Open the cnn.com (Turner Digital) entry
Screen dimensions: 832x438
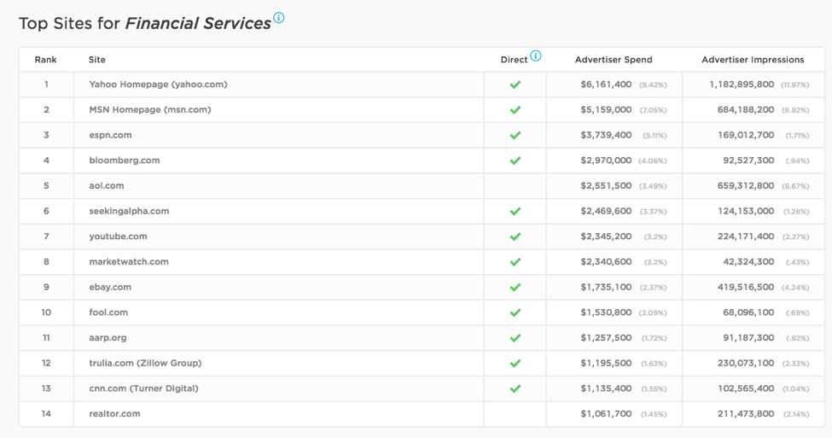(143, 388)
